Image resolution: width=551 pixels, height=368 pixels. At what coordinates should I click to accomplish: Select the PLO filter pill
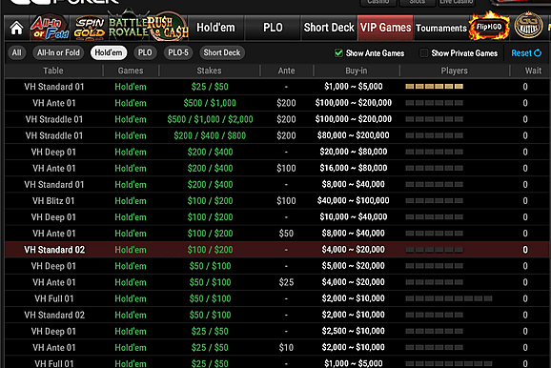[x=145, y=52]
